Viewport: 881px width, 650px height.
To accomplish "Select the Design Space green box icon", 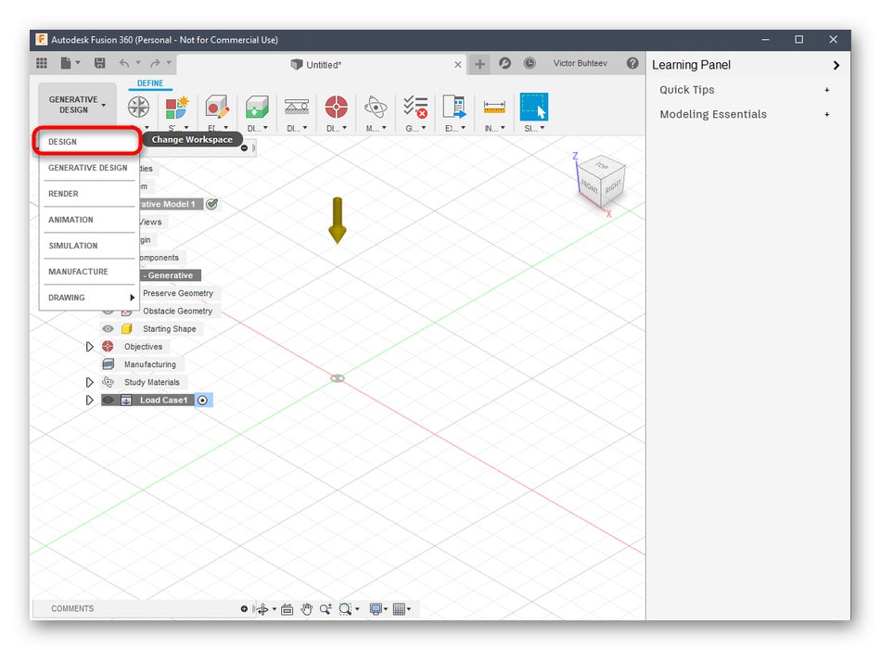I will [257, 107].
